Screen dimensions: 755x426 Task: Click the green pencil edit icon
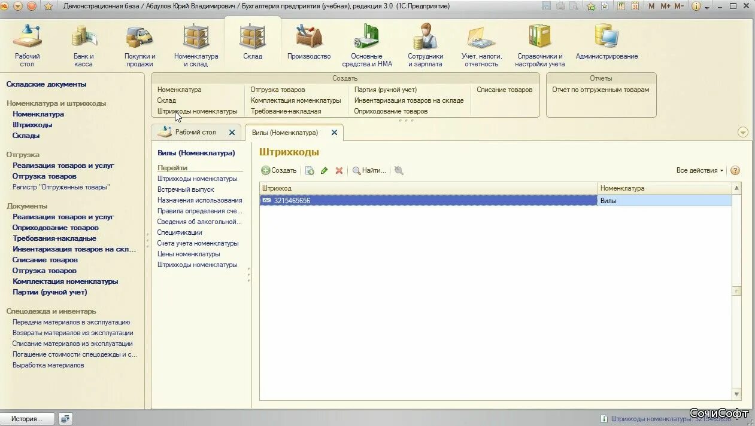click(325, 170)
